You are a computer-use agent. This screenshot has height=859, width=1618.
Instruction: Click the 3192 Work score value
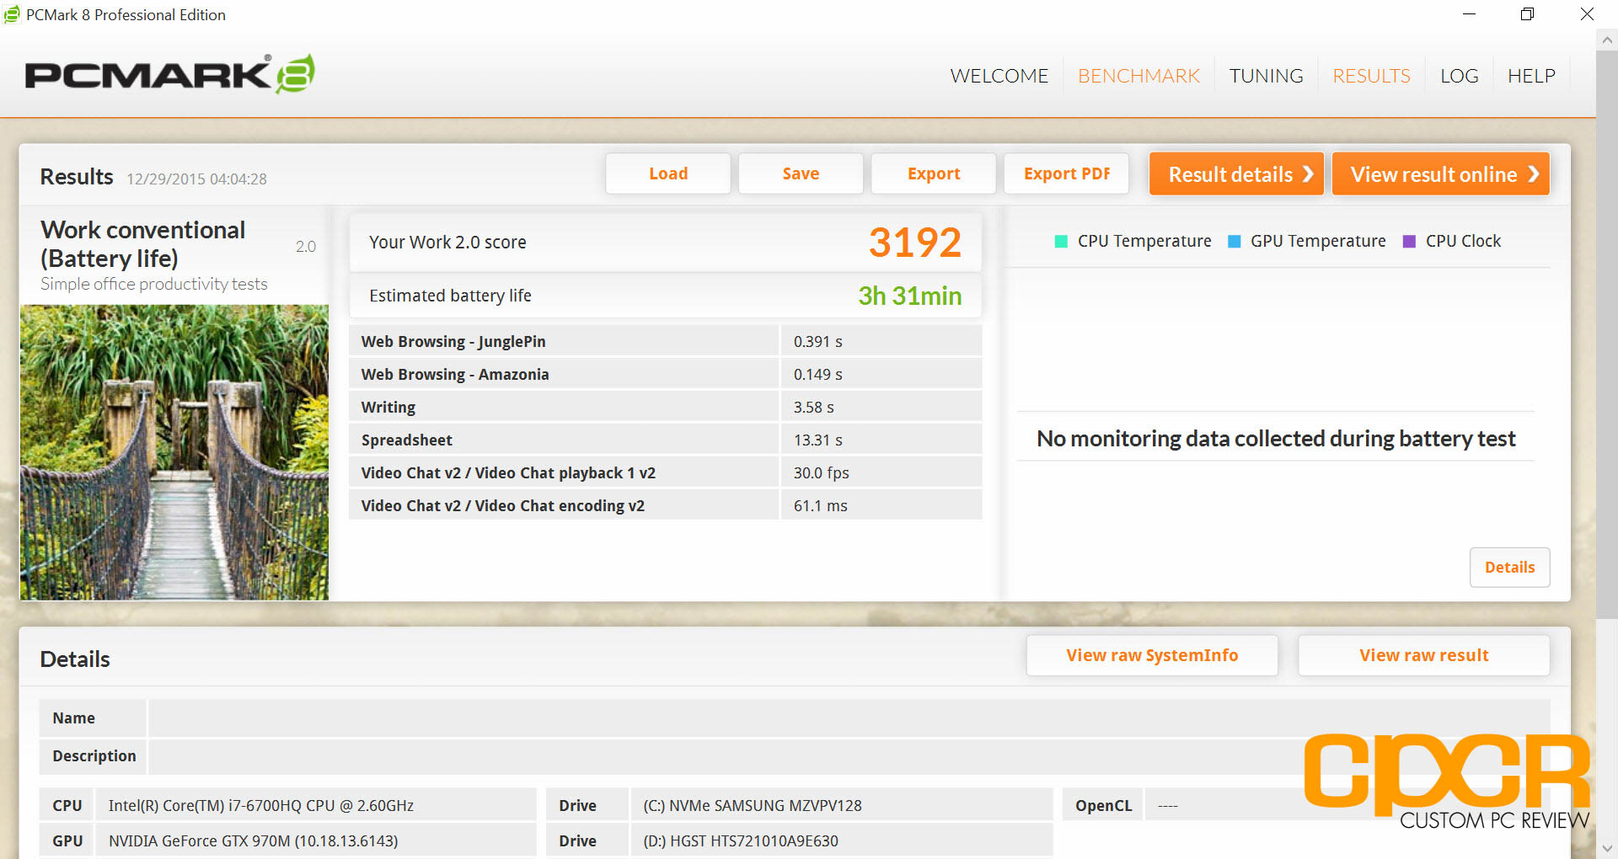tap(914, 243)
